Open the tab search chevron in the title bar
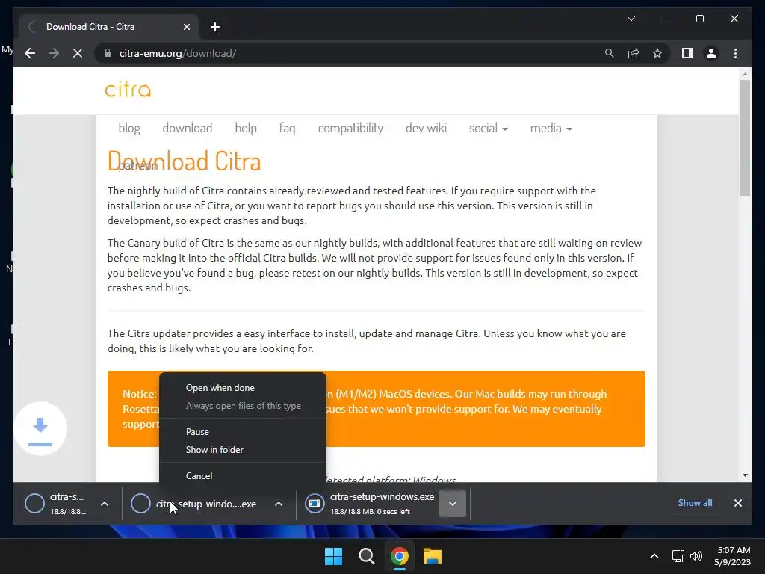Screen dimensions: 765x574 [x=631, y=19]
